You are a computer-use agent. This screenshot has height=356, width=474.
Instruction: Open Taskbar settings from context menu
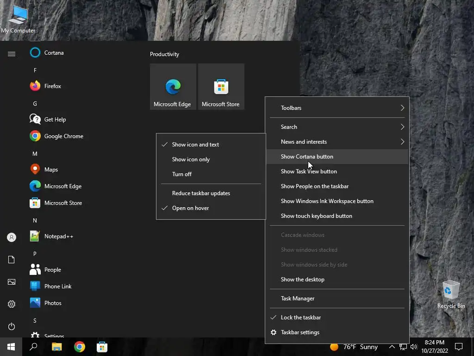[x=337, y=332]
